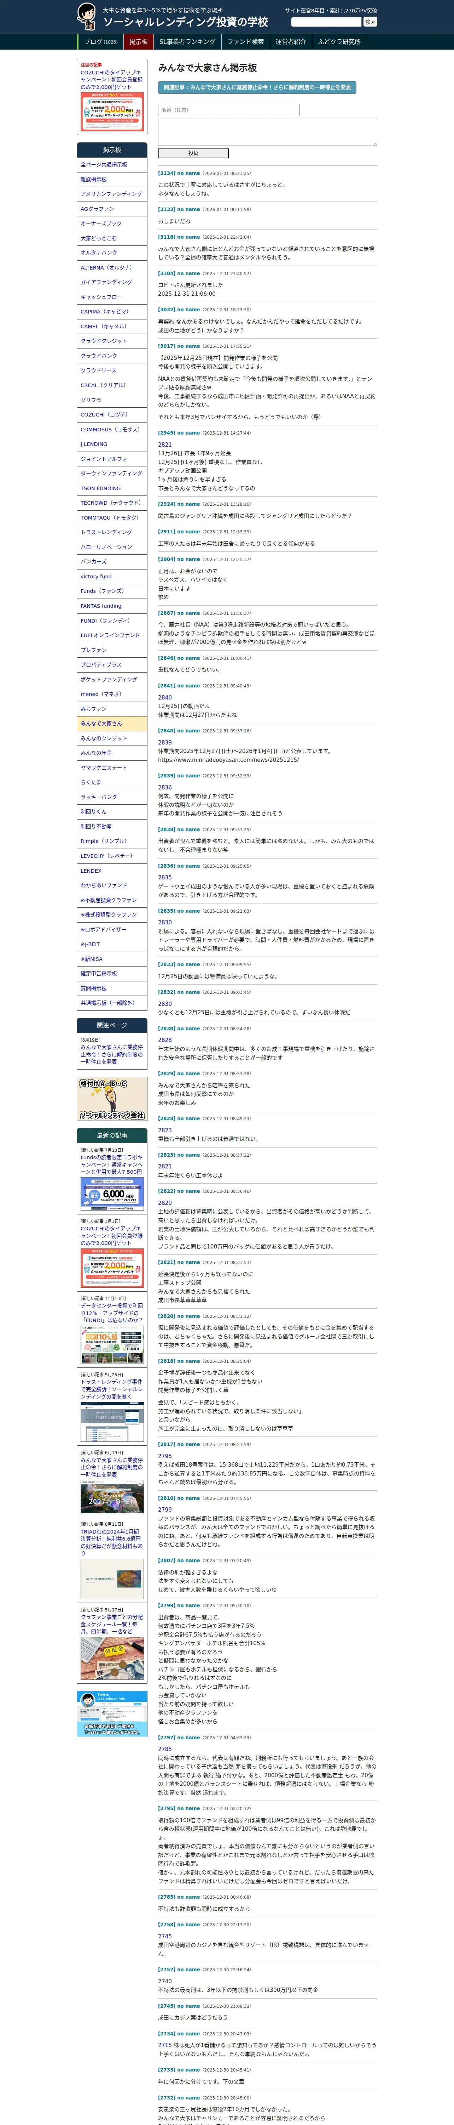Open J.LENDING board
Image resolution: width=454 pixels, height=2125 pixels.
coord(112,444)
